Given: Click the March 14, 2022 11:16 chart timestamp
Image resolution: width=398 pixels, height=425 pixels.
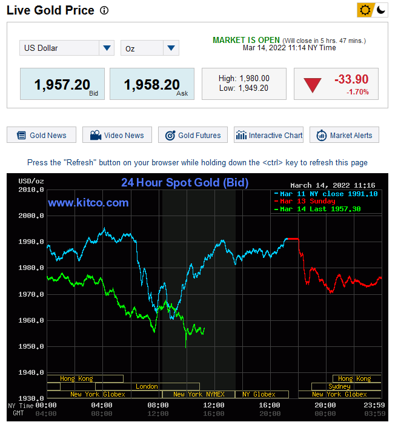Looking at the screenshot, I should [x=333, y=186].
